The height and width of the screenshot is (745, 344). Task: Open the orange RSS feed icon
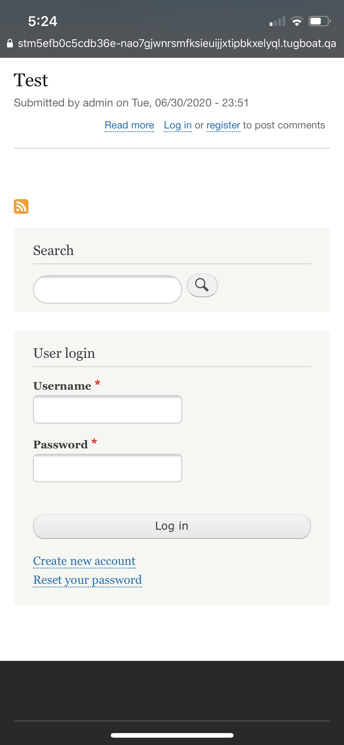21,206
